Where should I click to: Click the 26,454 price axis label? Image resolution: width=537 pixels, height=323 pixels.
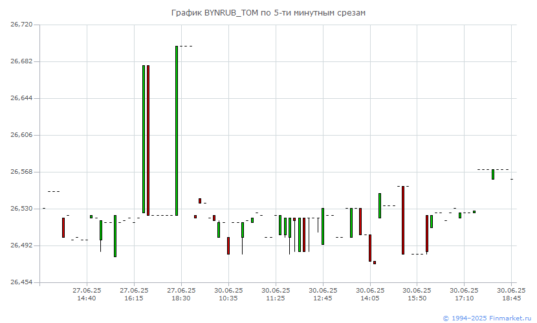coord(21,282)
